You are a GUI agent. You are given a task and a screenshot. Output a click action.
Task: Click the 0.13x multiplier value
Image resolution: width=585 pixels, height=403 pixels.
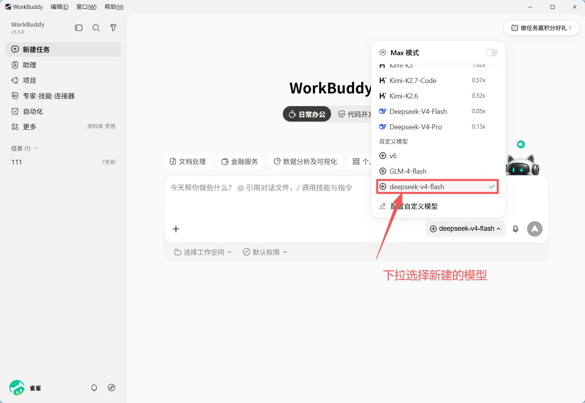pyautogui.click(x=478, y=127)
